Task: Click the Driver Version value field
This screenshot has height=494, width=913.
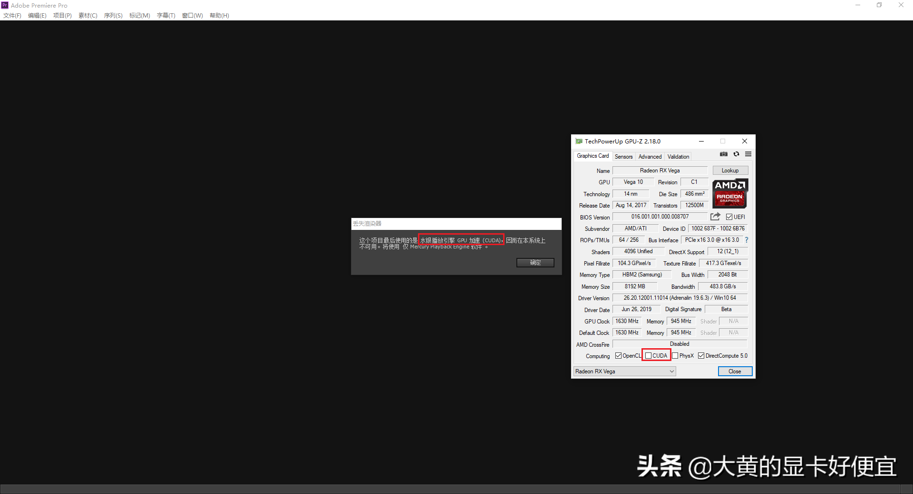Action: click(x=680, y=298)
